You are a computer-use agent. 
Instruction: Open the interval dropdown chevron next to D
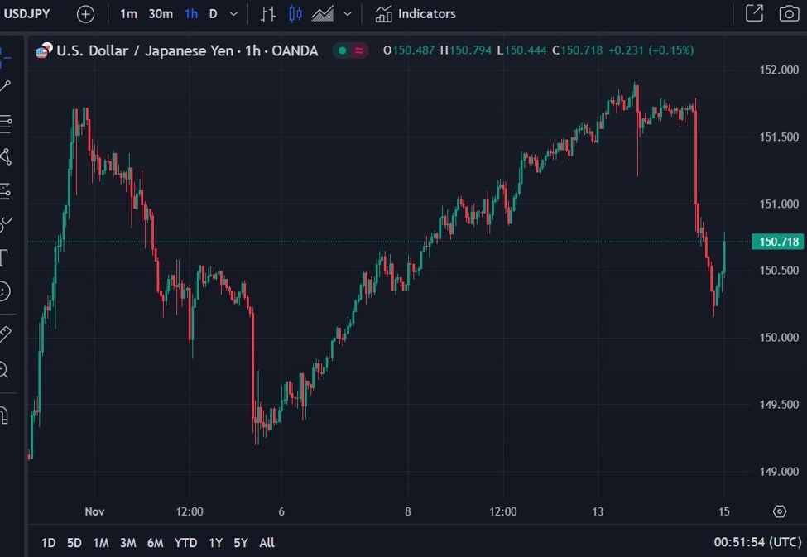pos(233,14)
